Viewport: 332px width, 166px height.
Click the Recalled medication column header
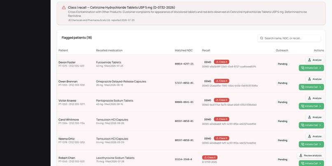[x=109, y=50]
